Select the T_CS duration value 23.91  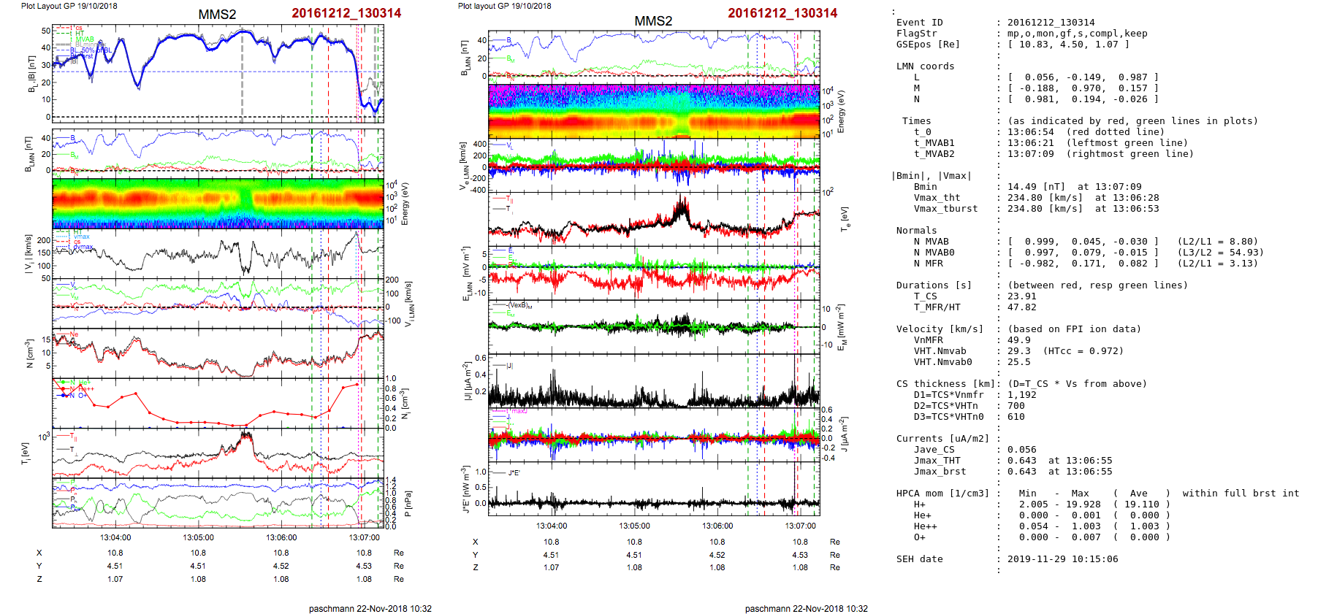(1021, 296)
